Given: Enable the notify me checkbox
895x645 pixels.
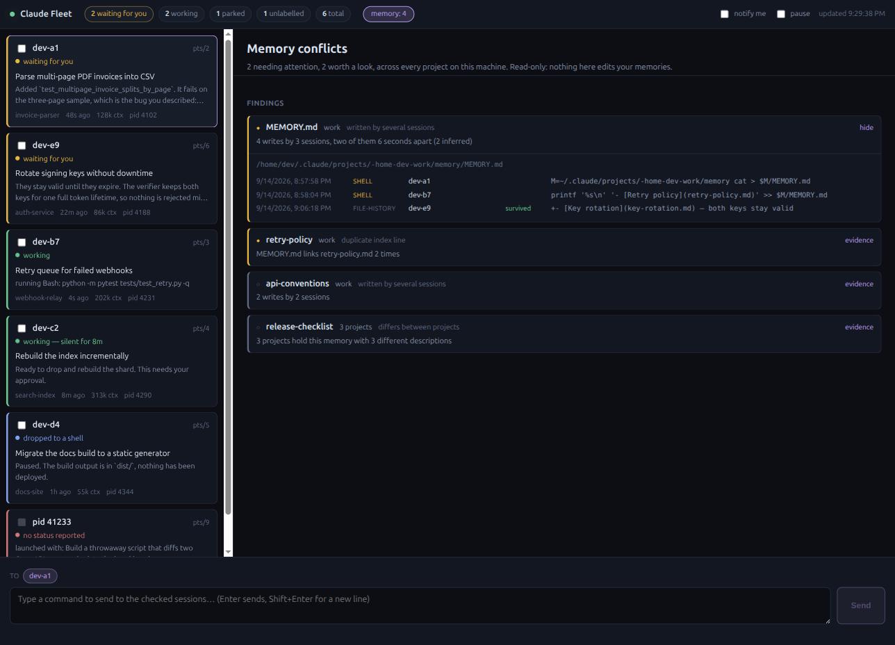Looking at the screenshot, I should tap(725, 14).
